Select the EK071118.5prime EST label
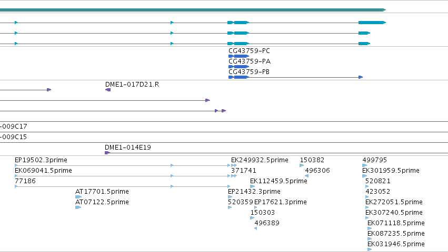The width and height of the screenshot is (448, 252). tap(396, 223)
